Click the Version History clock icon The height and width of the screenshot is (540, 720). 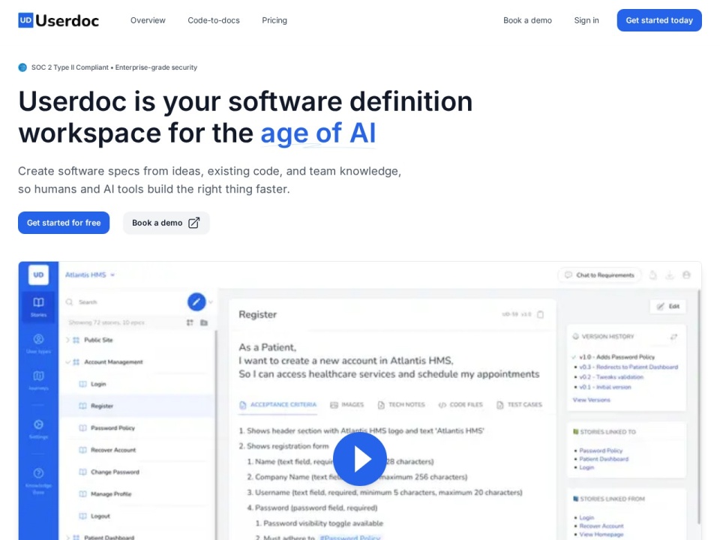575,337
